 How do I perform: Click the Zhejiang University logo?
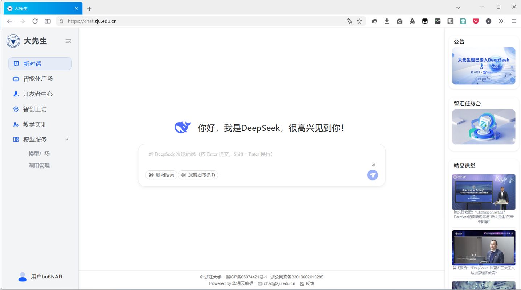click(x=13, y=41)
